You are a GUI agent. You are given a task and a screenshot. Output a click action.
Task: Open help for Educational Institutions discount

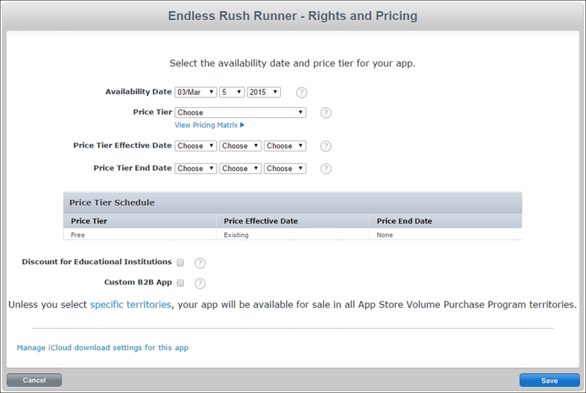[200, 263]
